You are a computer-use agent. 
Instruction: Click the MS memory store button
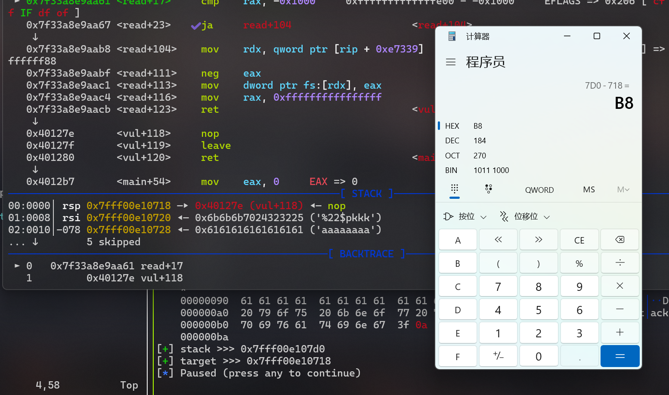(588, 190)
